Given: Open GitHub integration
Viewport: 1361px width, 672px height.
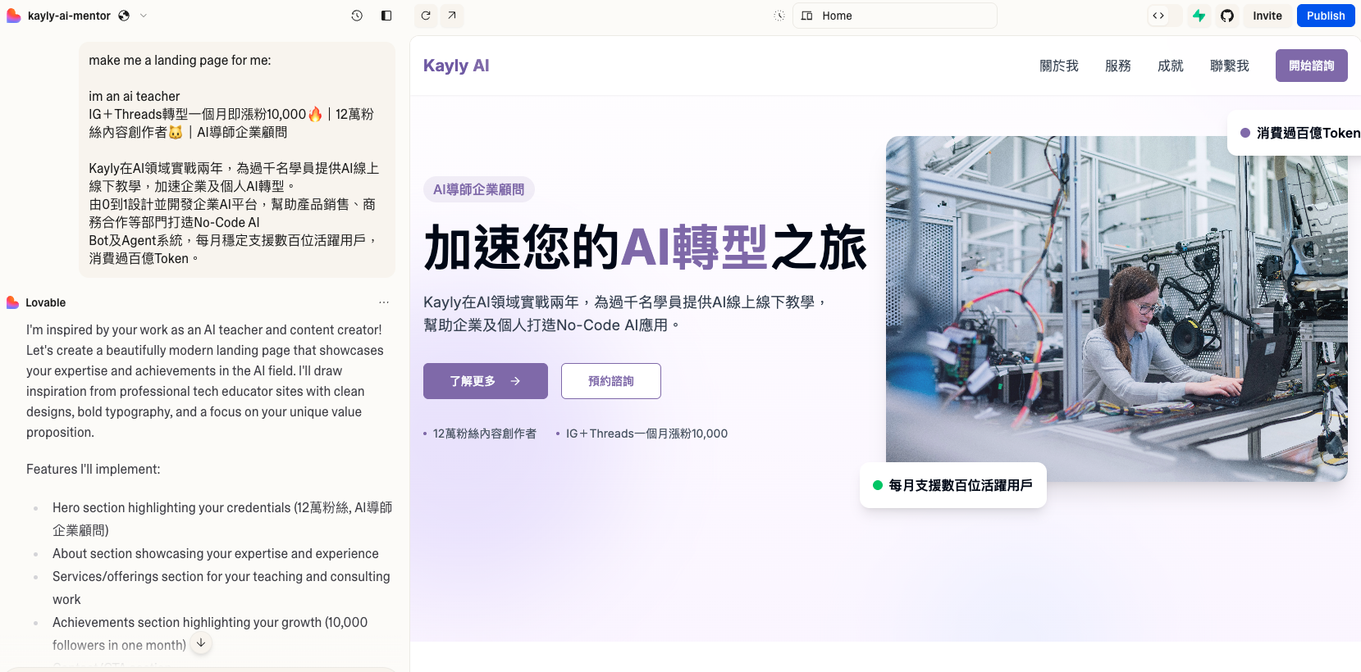Looking at the screenshot, I should (x=1227, y=16).
